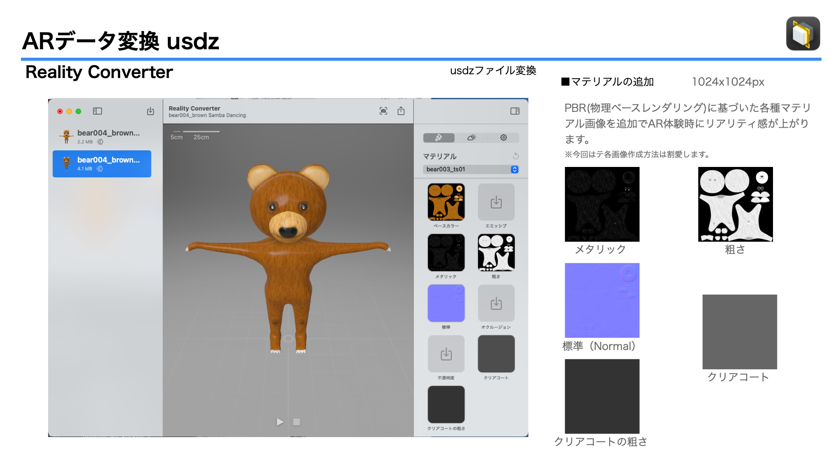
Task: Play the Samba Dancing animation
Action: point(280,422)
